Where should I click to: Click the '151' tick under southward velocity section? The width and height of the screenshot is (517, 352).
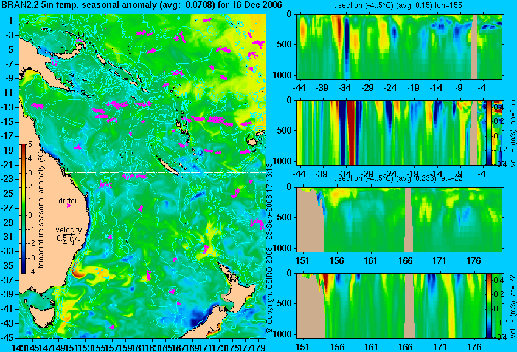point(302,347)
